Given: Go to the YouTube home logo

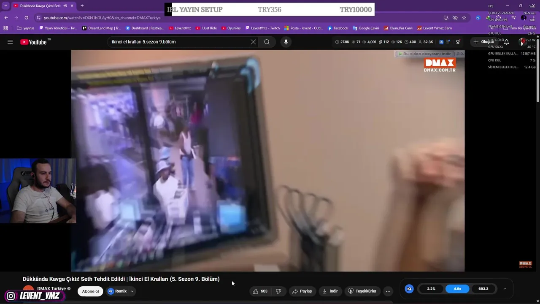Looking at the screenshot, I should (33, 42).
